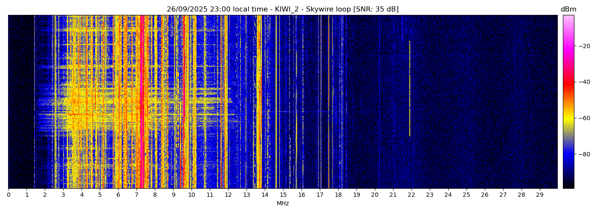The height and width of the screenshot is (213, 597).
Task: Click the pink top of the colorbar
Action: click(x=568, y=19)
